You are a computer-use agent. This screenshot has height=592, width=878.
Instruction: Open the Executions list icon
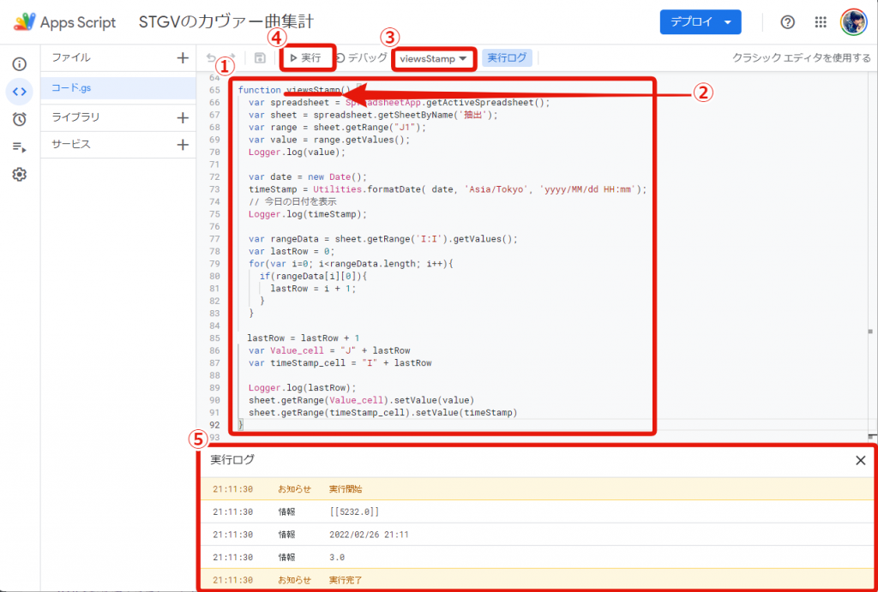[19, 147]
